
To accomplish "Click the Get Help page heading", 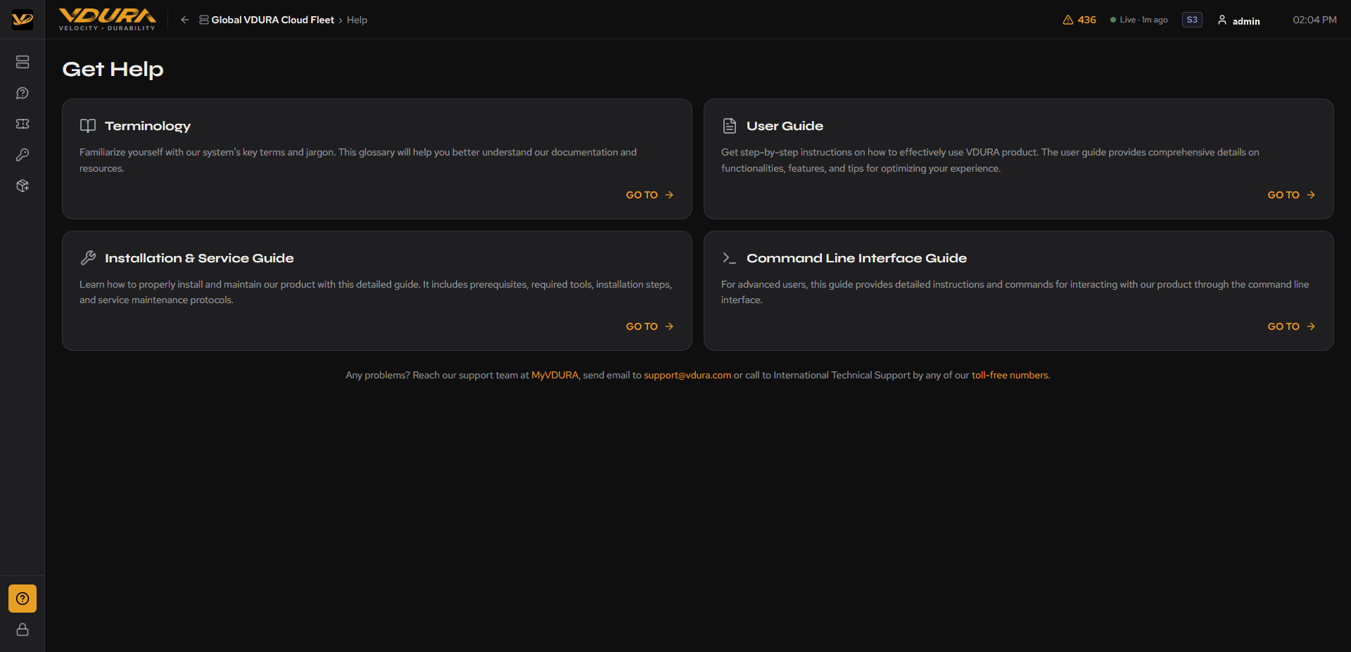I will (113, 69).
